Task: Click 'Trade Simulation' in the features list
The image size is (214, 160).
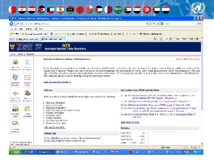Action: point(54,118)
